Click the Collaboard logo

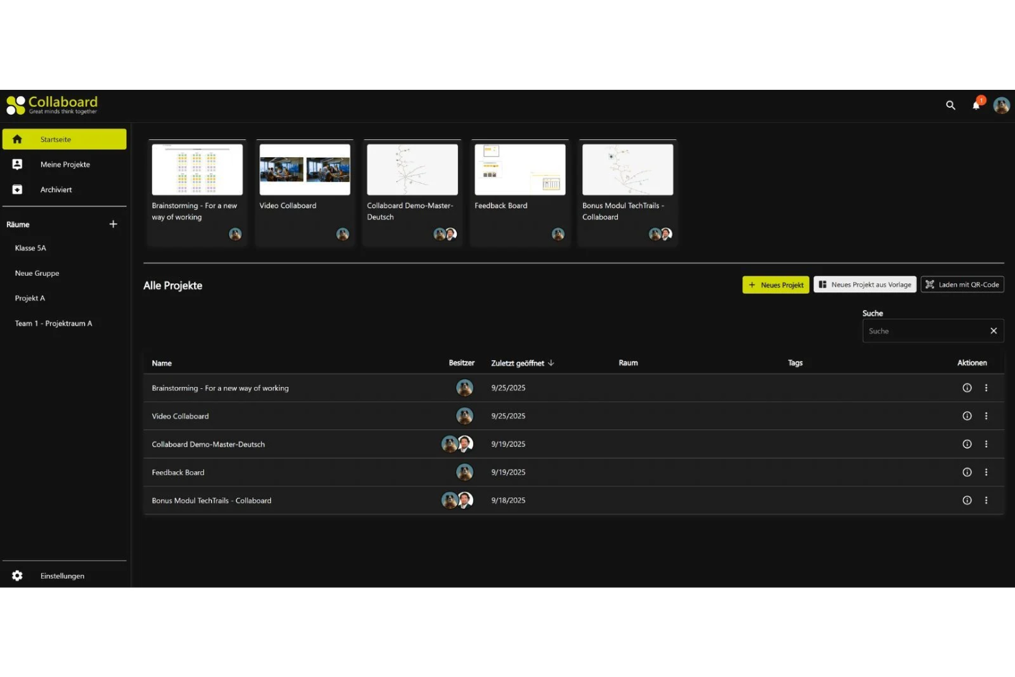coord(52,105)
